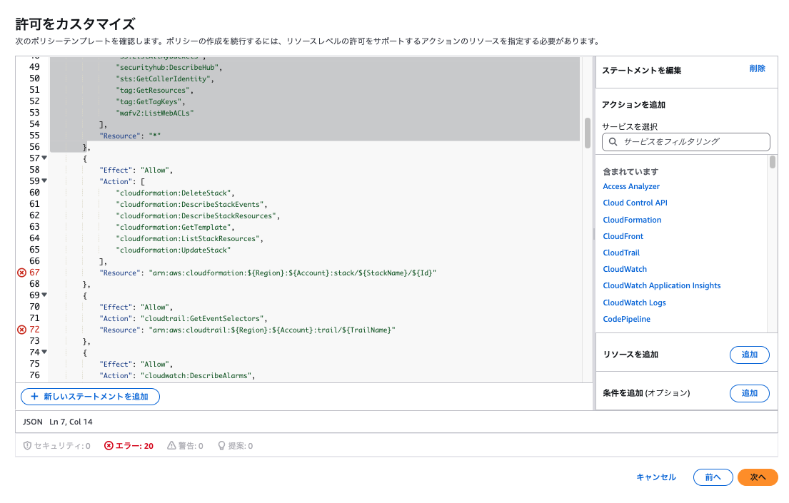
Task: Cancel with the キャンセル link
Action: pyautogui.click(x=655, y=477)
